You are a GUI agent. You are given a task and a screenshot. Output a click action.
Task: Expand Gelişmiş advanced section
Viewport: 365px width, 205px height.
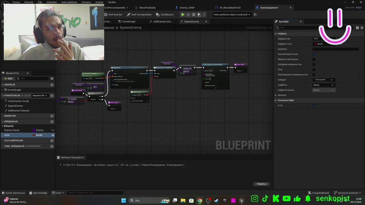pyautogui.click(x=276, y=95)
